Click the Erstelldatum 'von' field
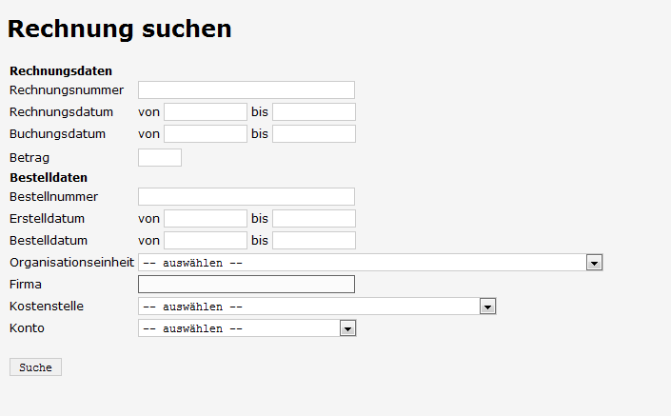Image resolution: width=671 pixels, height=416 pixels. [205, 219]
